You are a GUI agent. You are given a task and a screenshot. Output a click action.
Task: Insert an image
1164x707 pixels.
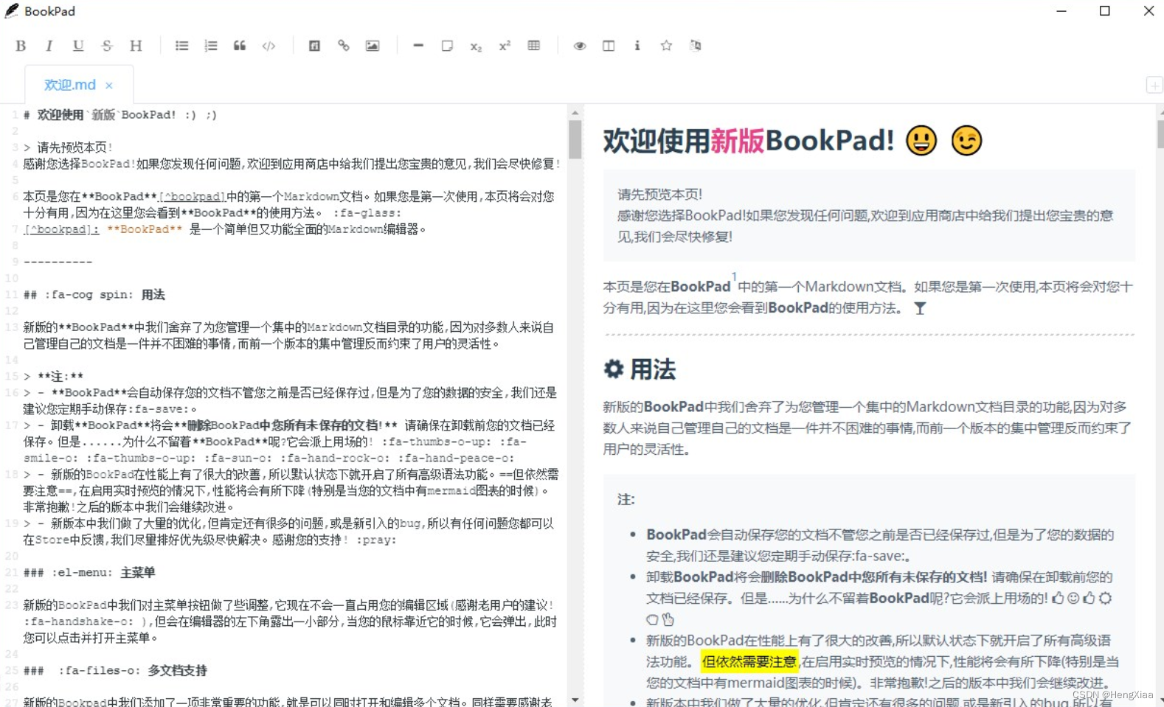[373, 46]
